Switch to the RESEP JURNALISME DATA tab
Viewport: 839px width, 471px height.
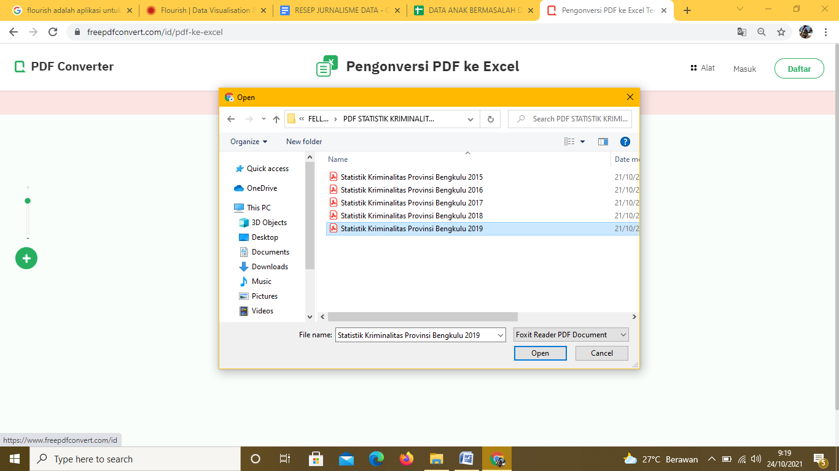(x=339, y=10)
